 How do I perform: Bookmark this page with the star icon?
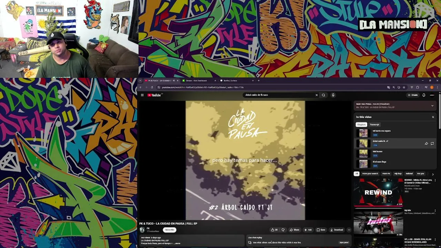pyautogui.click(x=404, y=87)
